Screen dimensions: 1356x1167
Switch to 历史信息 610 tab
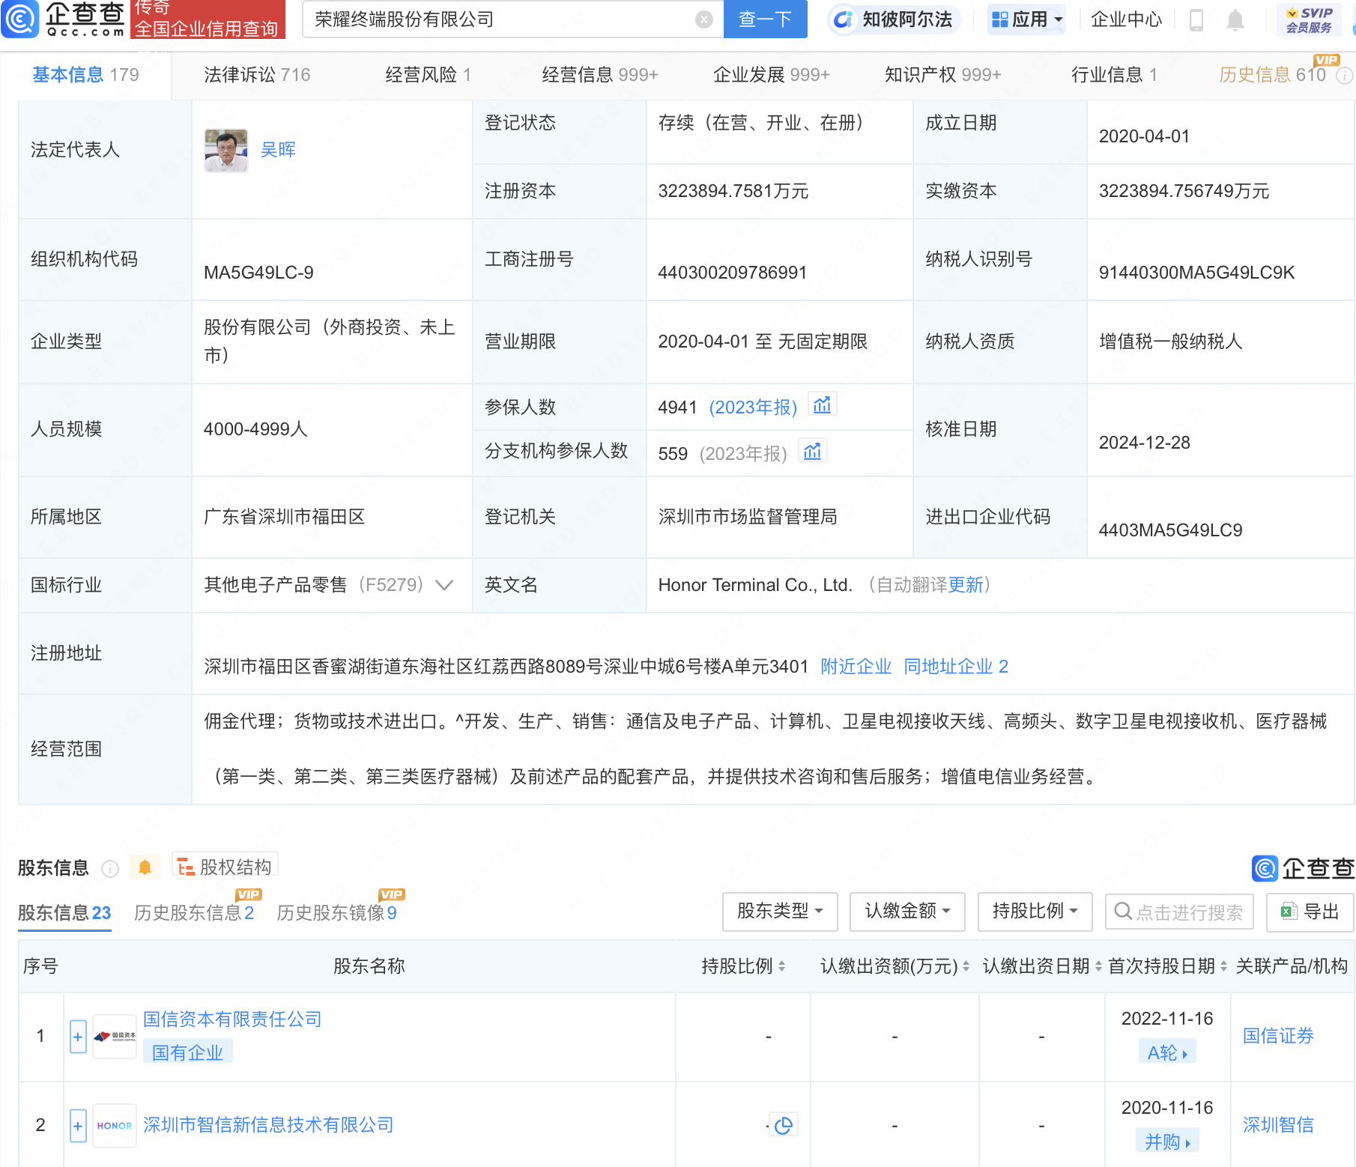1272,75
